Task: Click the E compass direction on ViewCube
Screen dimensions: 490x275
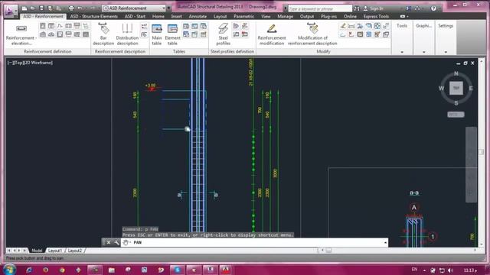Action: pos(471,89)
